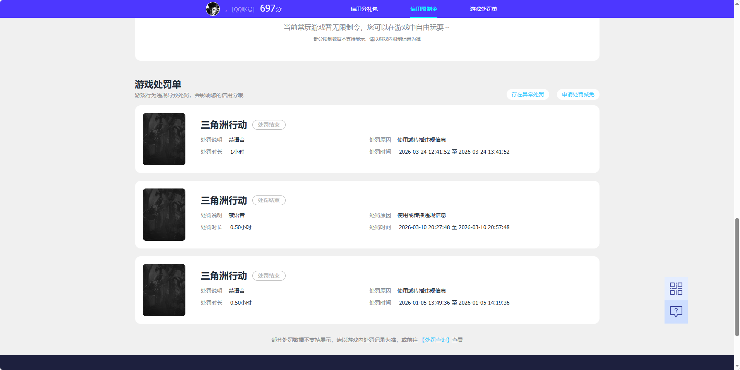The width and height of the screenshot is (740, 370).
Task: Open the 处罚查询 link at page bottom
Action: [435, 340]
